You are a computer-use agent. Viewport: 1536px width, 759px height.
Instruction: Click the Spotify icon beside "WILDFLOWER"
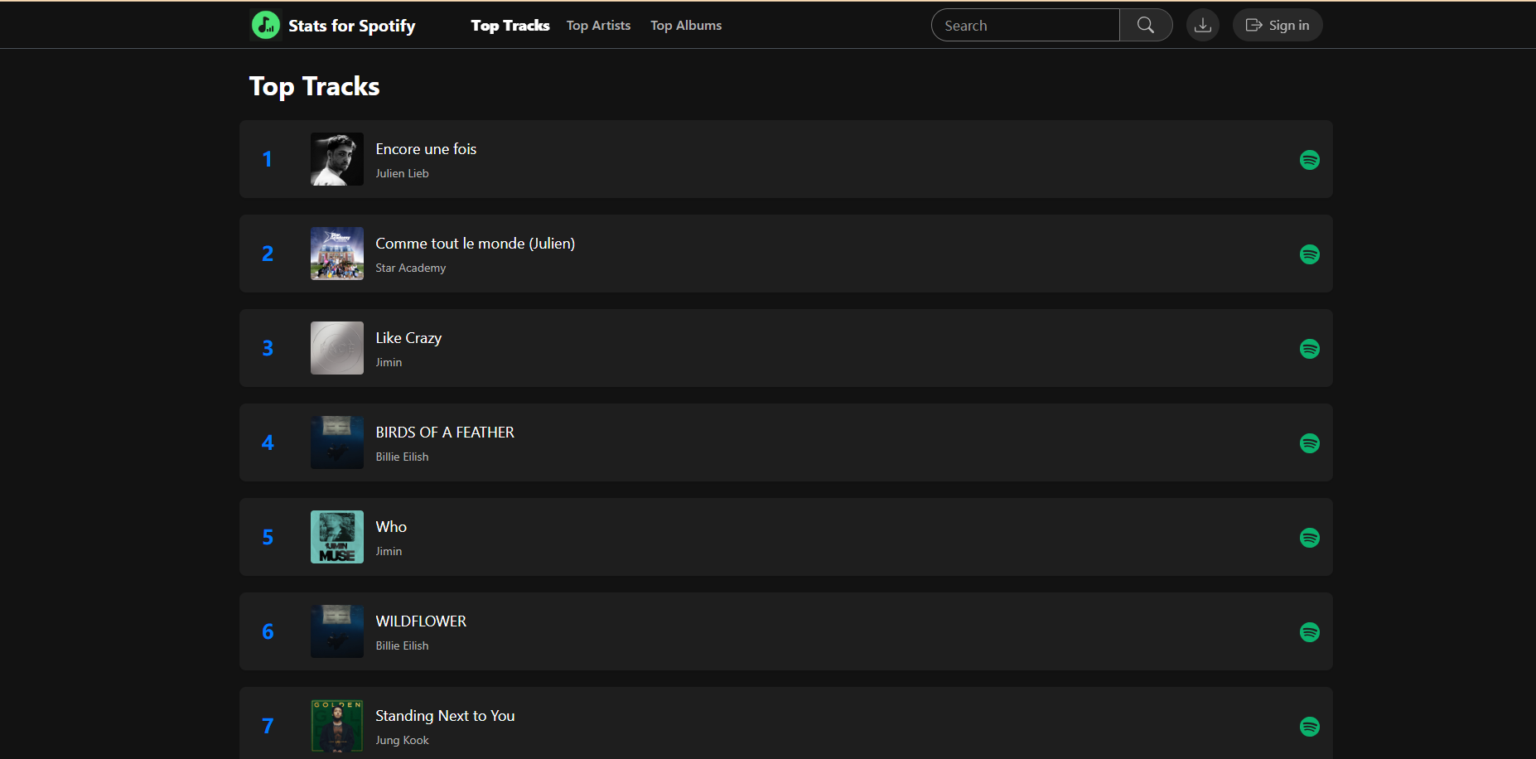(x=1310, y=632)
